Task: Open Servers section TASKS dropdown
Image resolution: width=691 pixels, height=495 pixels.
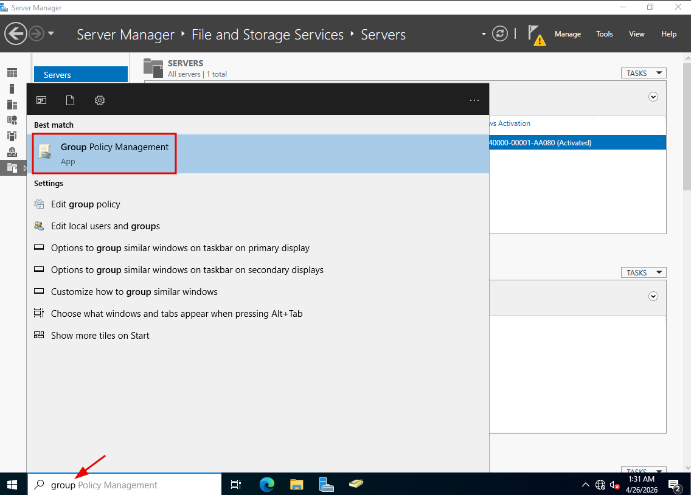Action: click(644, 73)
